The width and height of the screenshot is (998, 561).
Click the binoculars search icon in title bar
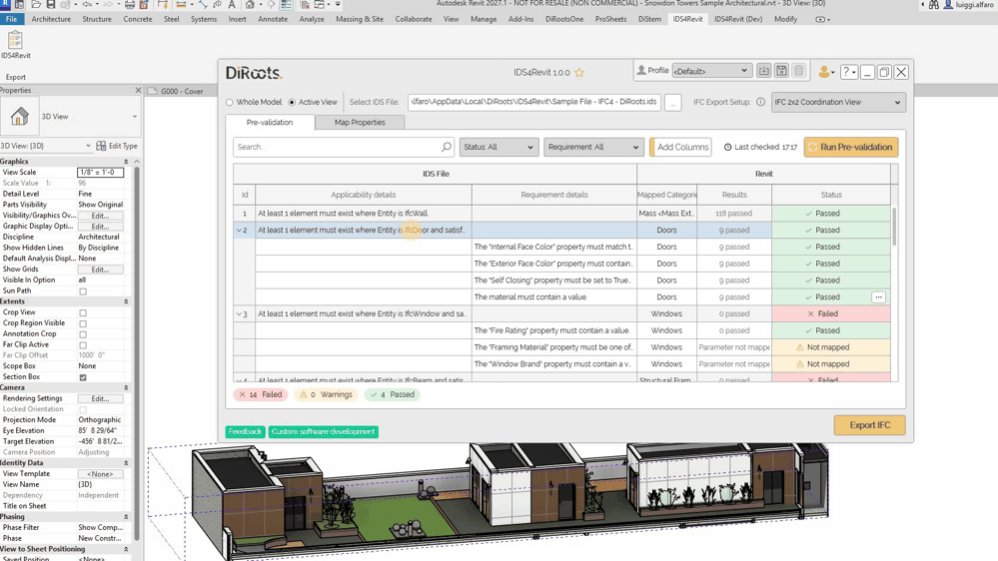pos(934,4)
